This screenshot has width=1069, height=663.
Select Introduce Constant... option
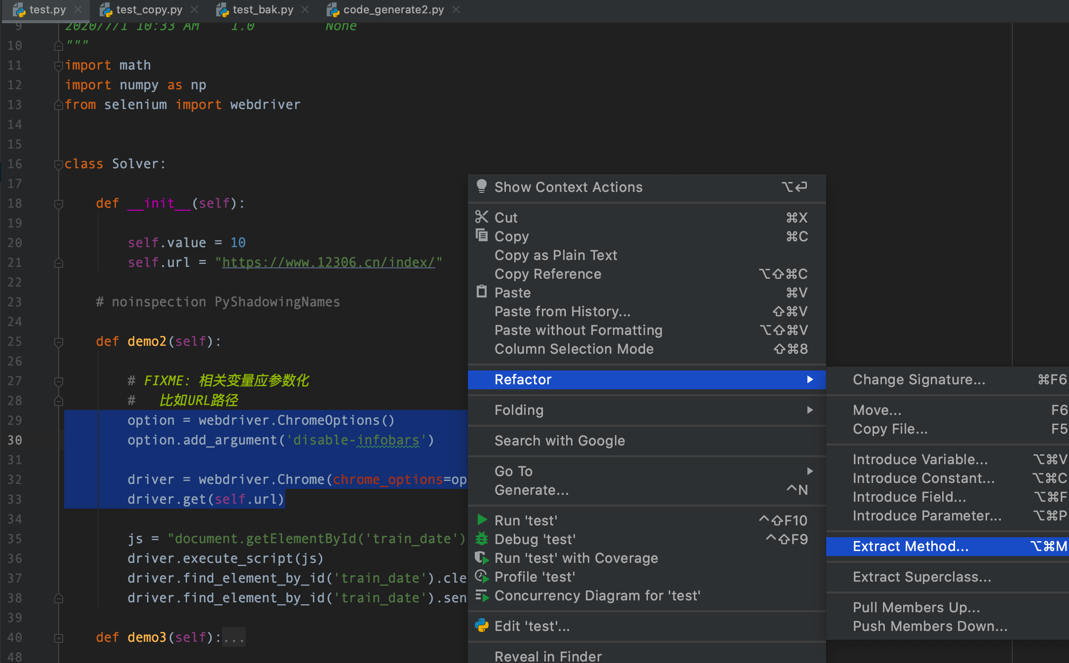(947, 478)
